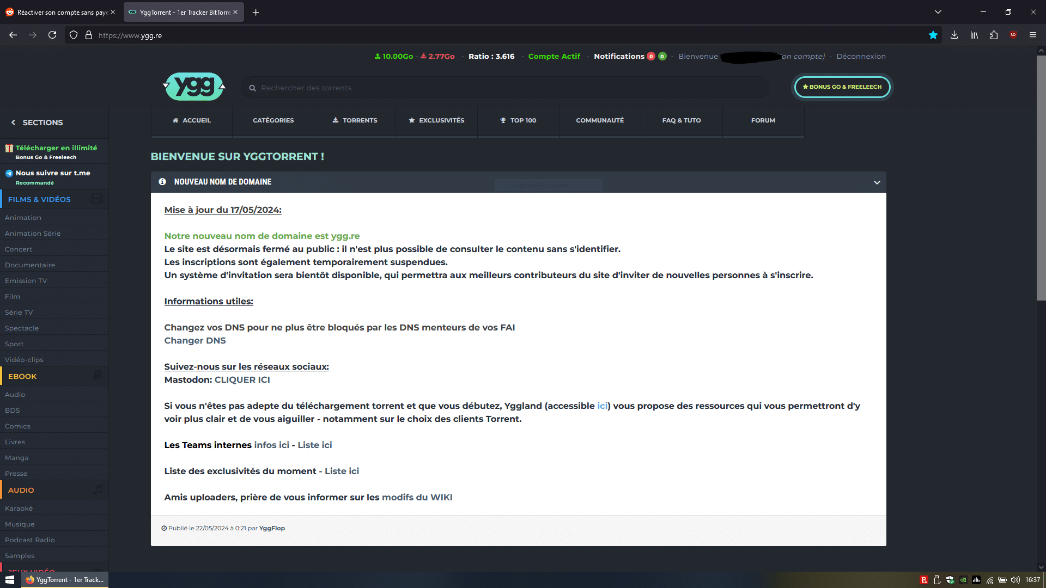
Task: Click the Teams internes 'infos ici' link
Action: point(272,445)
